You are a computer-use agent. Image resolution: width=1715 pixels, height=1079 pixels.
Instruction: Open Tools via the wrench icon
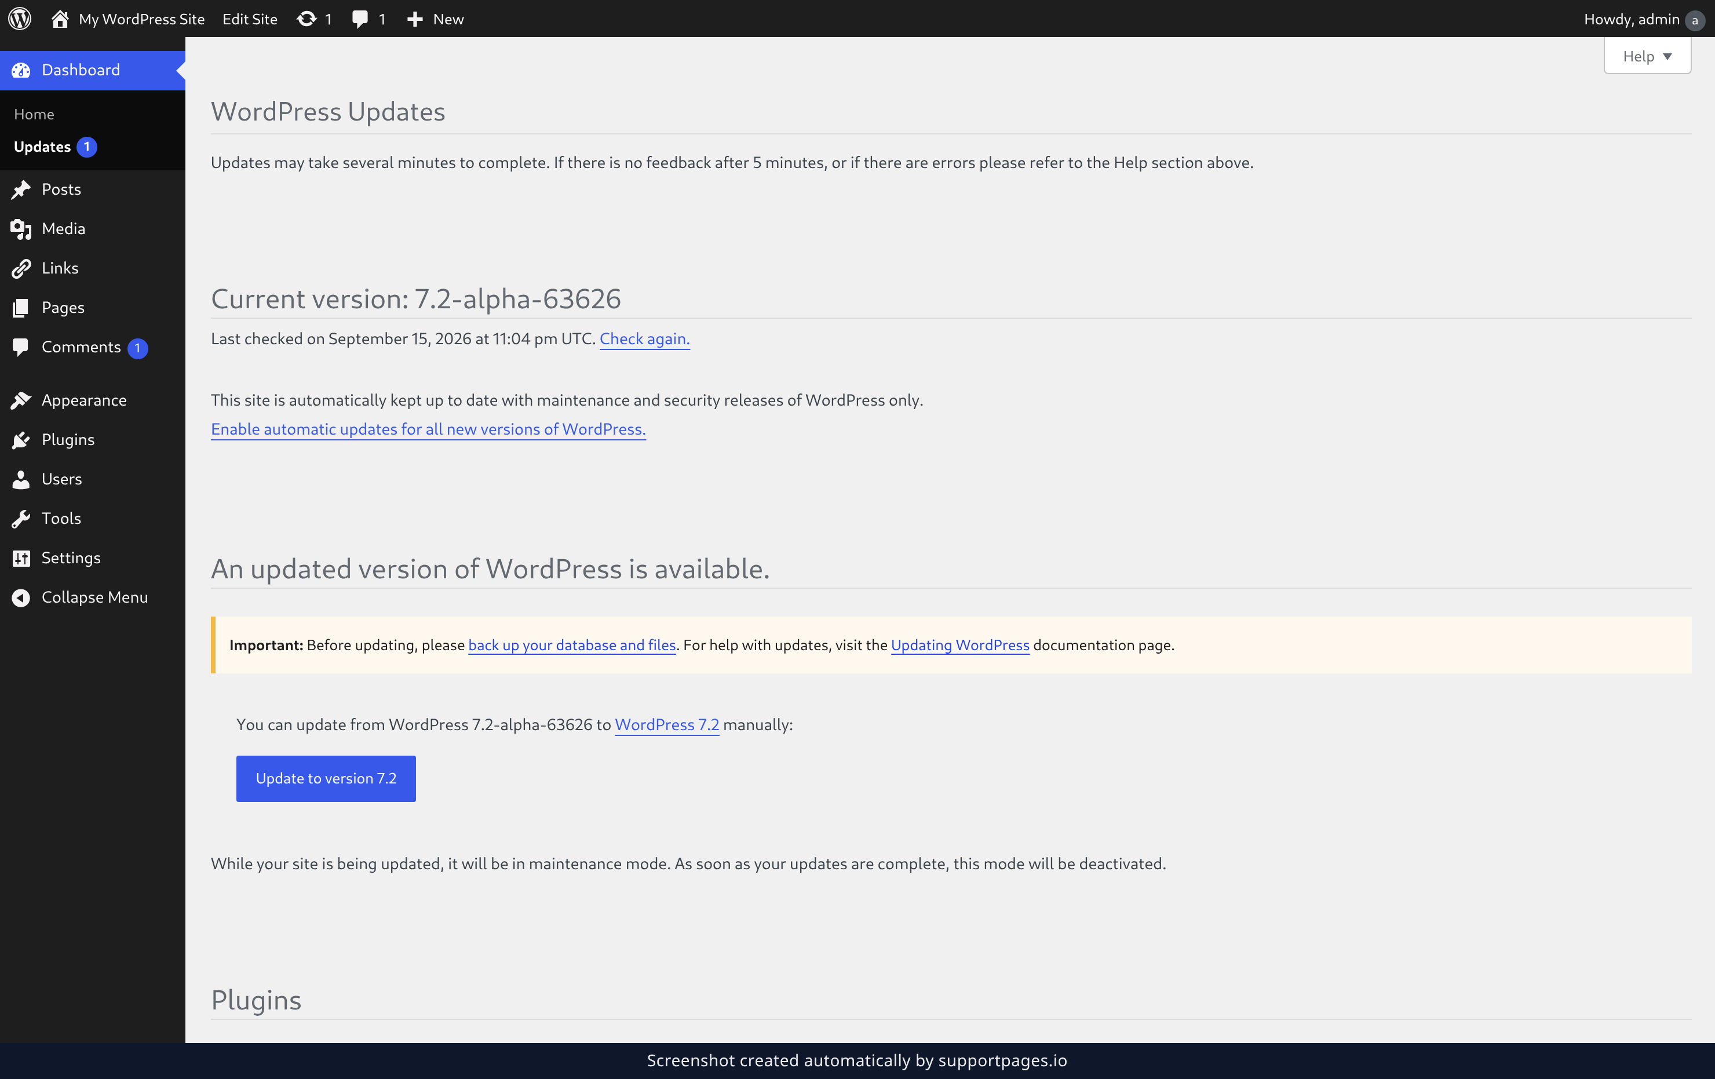(x=21, y=519)
